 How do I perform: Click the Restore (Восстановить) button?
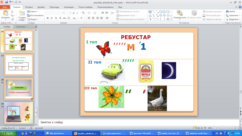click(x=35, y=15)
